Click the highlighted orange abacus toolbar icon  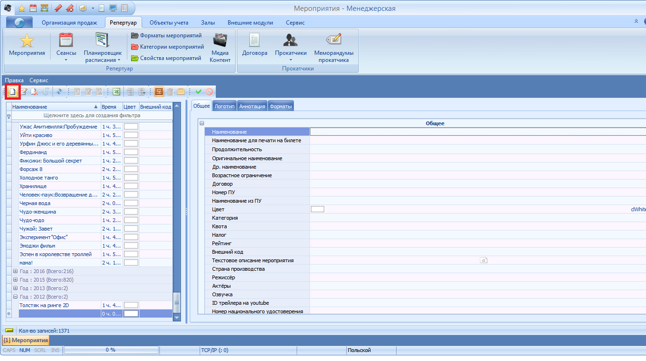159,92
